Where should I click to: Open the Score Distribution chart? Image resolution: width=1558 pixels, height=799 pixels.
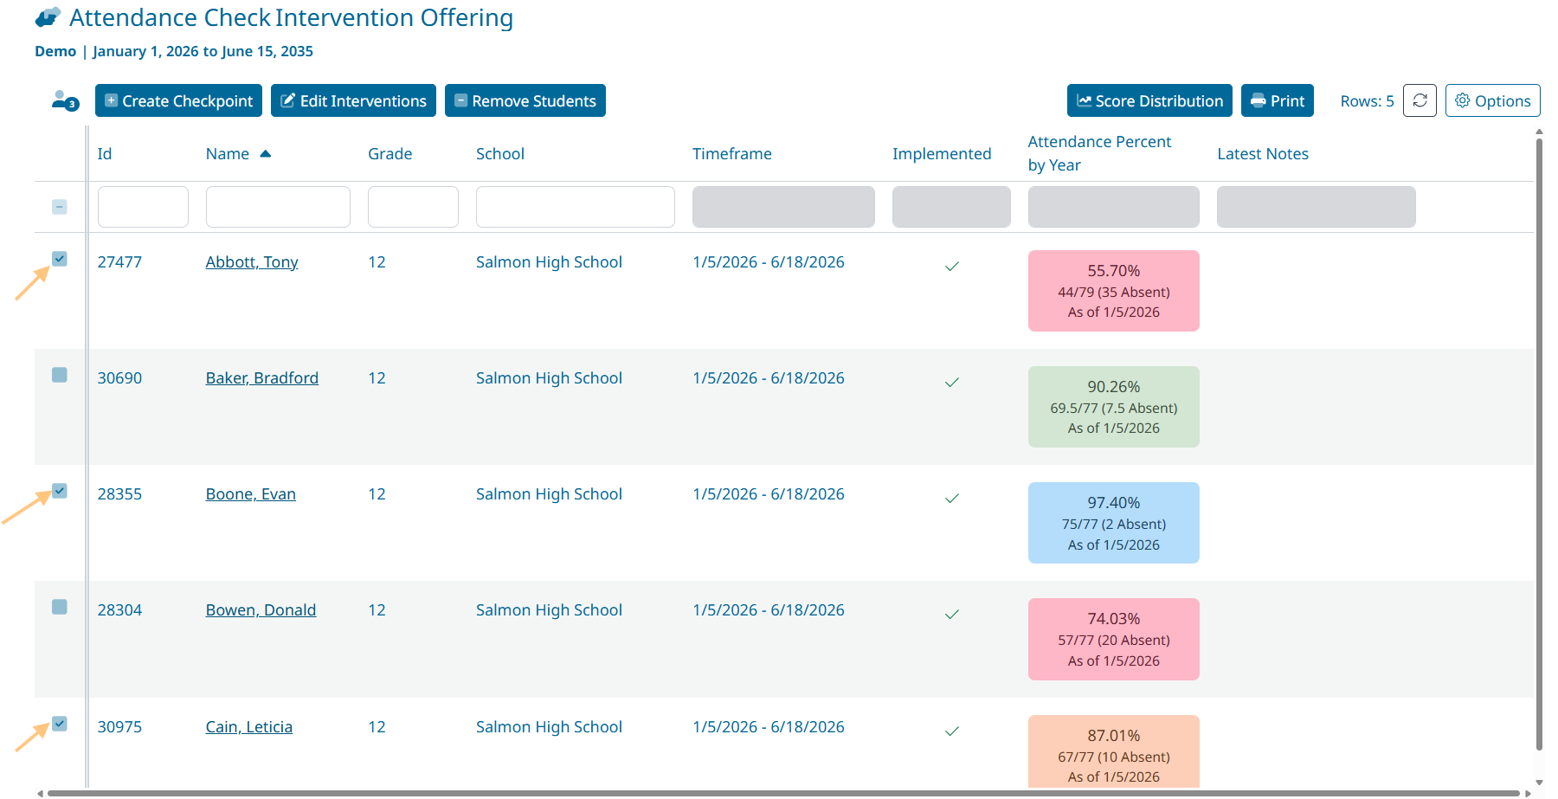click(1149, 100)
